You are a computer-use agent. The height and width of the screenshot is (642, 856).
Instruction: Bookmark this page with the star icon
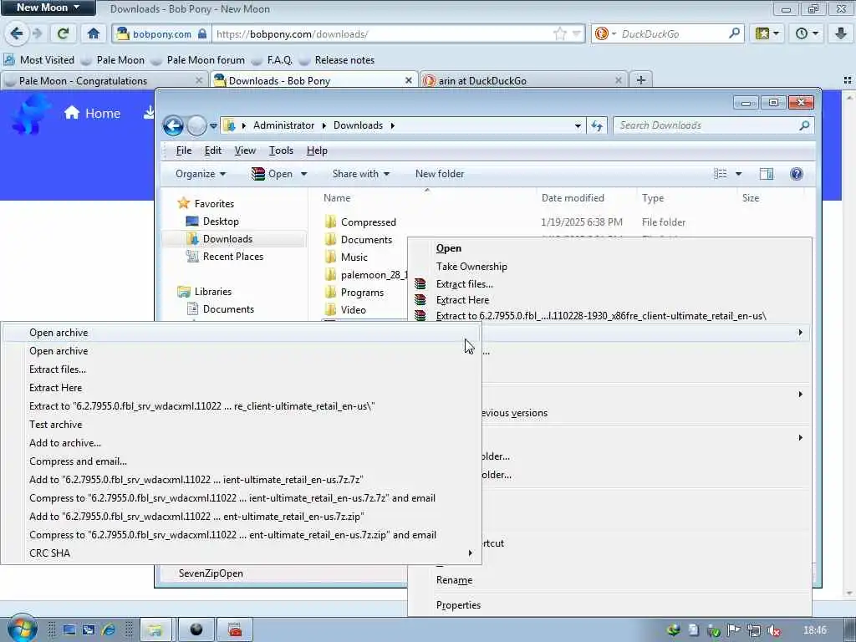click(559, 33)
